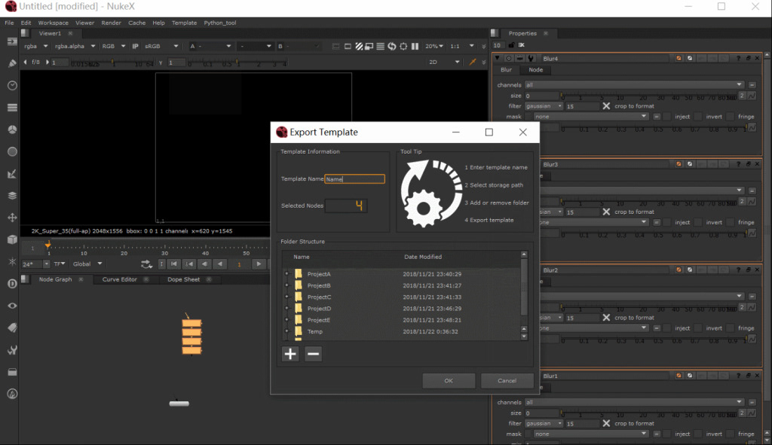Viewport: 772px width, 445px height.
Task: Click the Blur4 help question mark icon
Action: (x=738, y=58)
